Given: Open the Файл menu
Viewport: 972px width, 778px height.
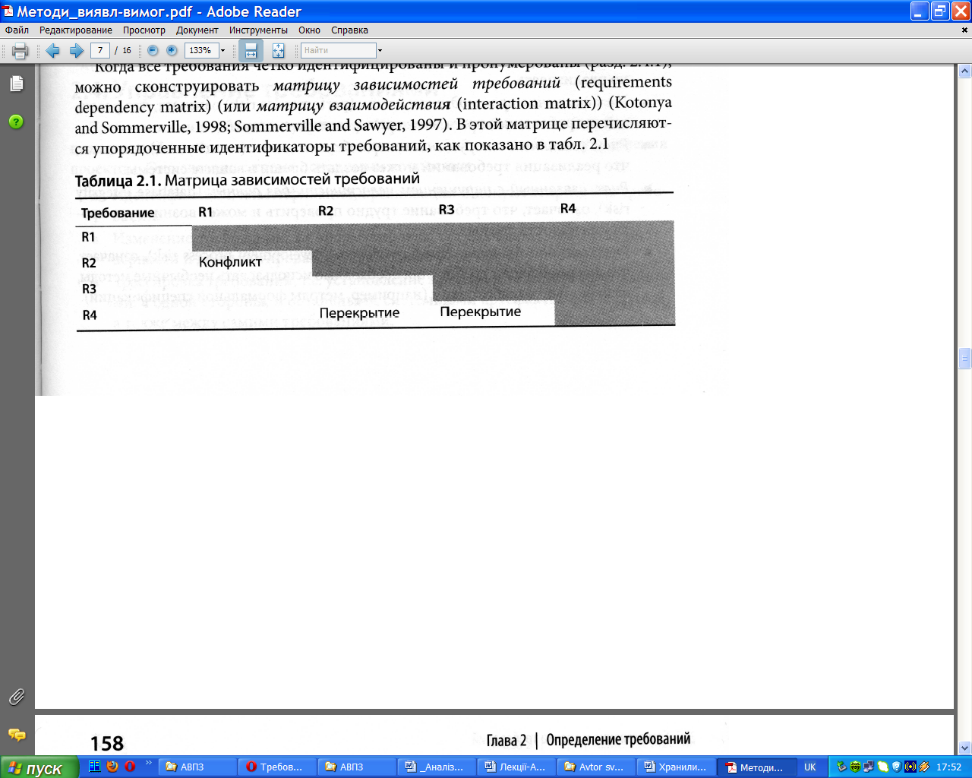Looking at the screenshot, I should (x=17, y=30).
